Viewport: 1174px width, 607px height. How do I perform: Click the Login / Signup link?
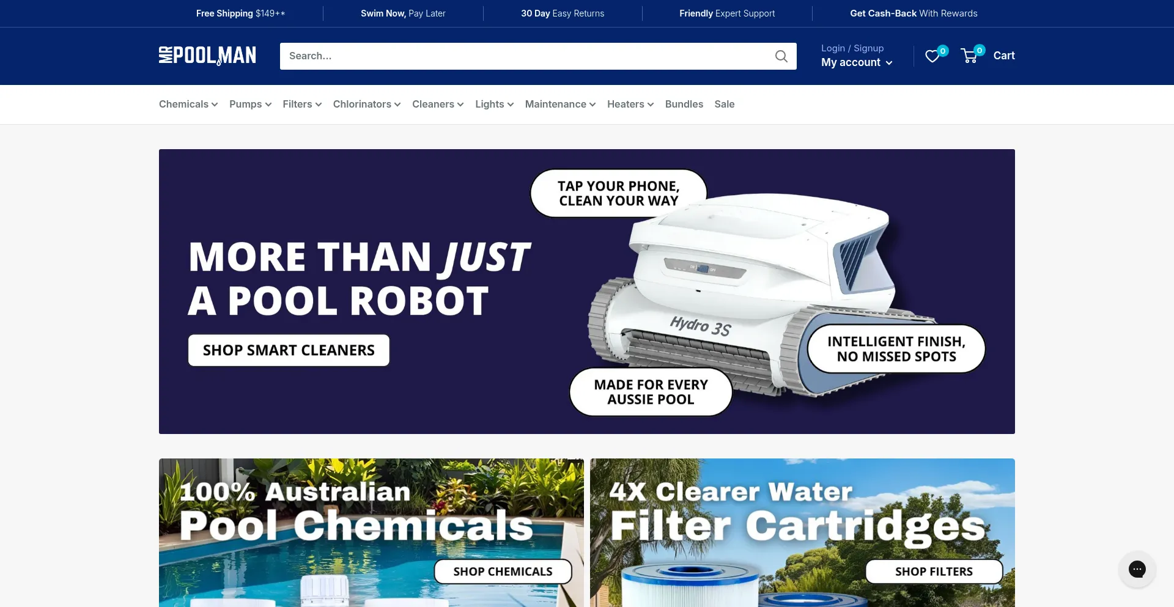click(852, 48)
